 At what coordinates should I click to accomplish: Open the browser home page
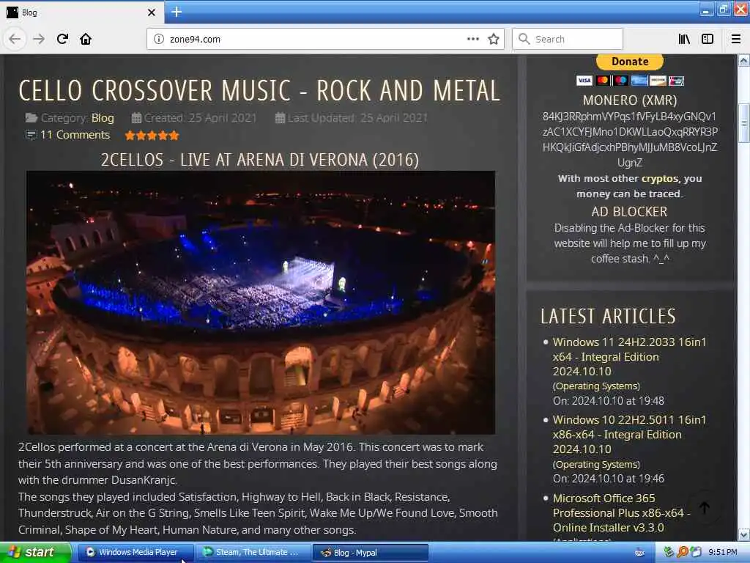(x=86, y=39)
